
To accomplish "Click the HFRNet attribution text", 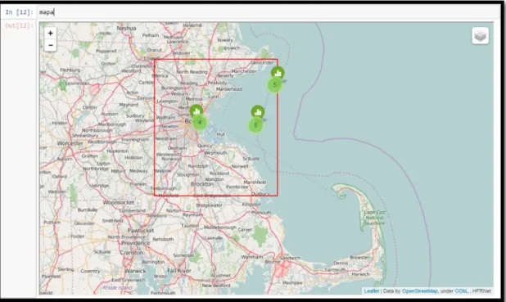I will (x=481, y=291).
